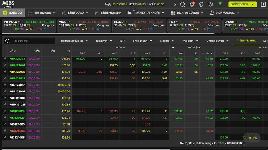Click the Trần column header

tap(37, 51)
